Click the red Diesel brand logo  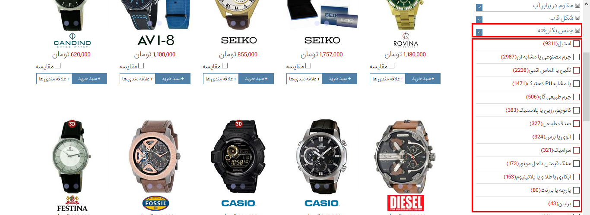point(406,203)
